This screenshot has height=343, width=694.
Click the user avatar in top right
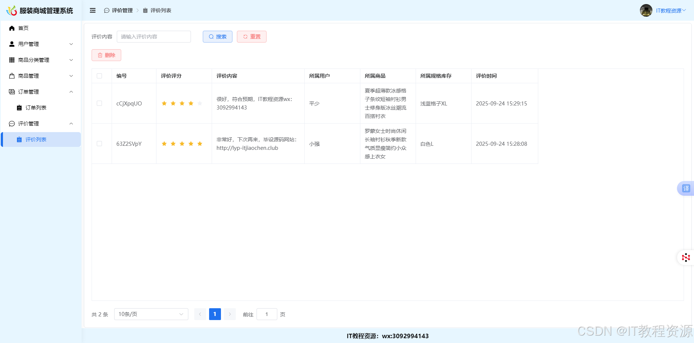click(646, 10)
